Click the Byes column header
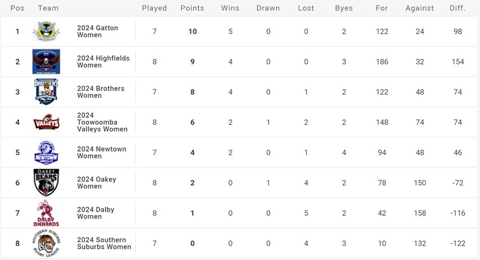Screen dimensions: 480x260 [x=344, y=9]
